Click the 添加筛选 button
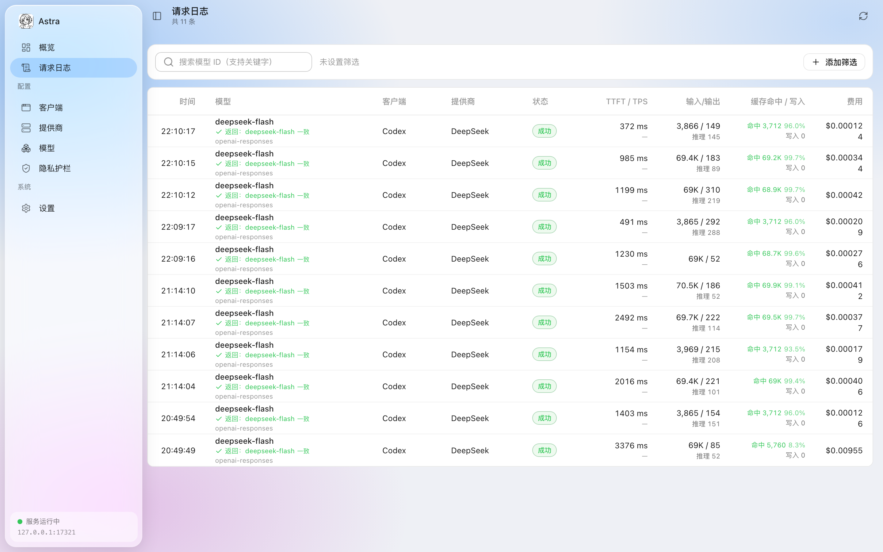The image size is (883, 552). coord(834,62)
